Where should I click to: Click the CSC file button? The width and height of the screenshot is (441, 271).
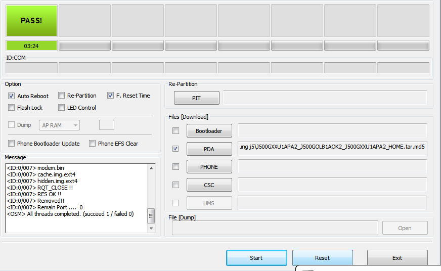(x=209, y=185)
